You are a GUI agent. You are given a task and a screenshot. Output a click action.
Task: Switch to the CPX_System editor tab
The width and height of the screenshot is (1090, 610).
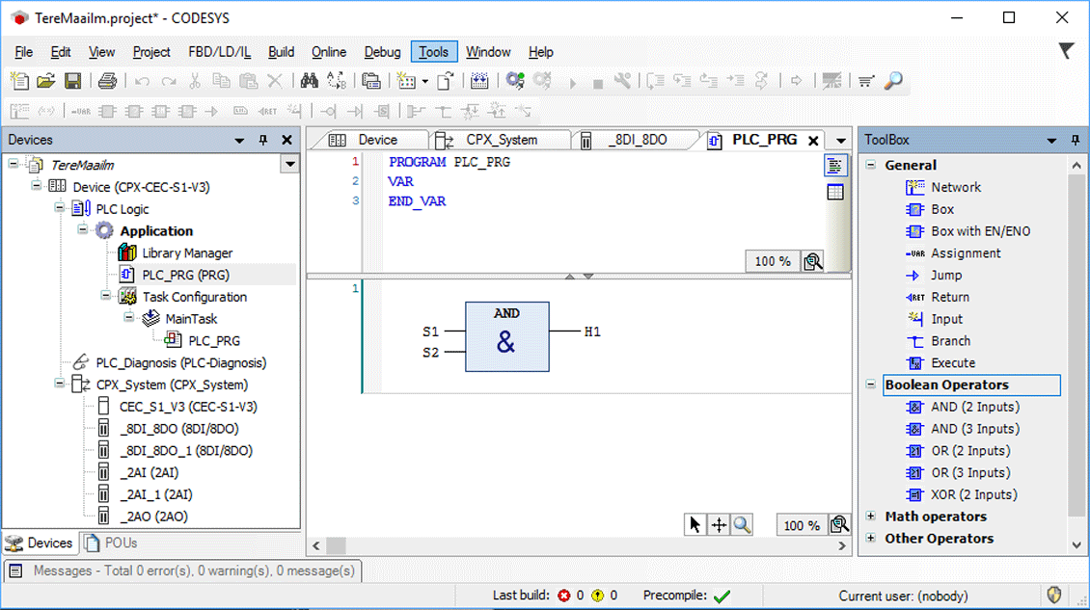click(x=501, y=140)
